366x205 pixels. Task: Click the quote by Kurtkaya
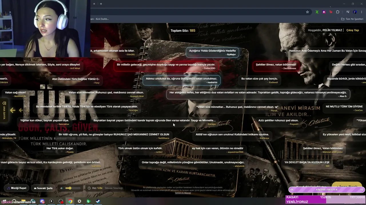click(232, 136)
